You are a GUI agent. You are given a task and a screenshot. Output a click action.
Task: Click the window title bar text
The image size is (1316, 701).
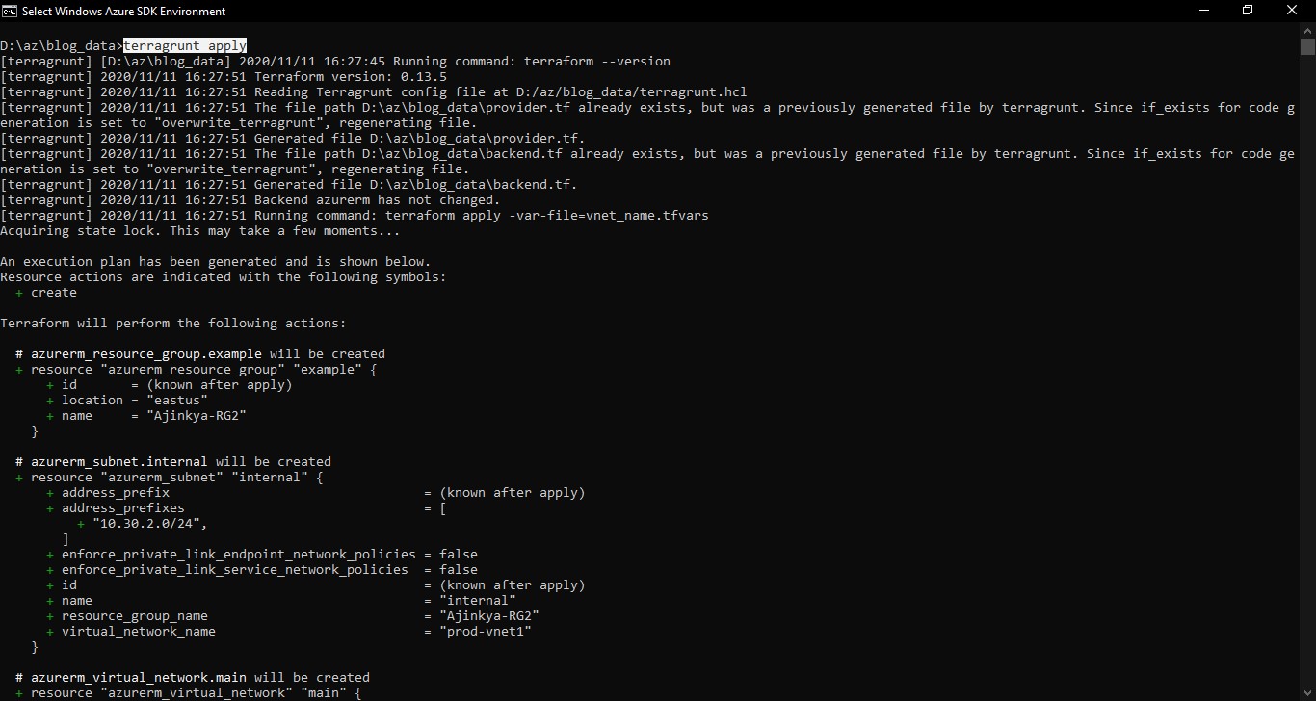coord(124,12)
